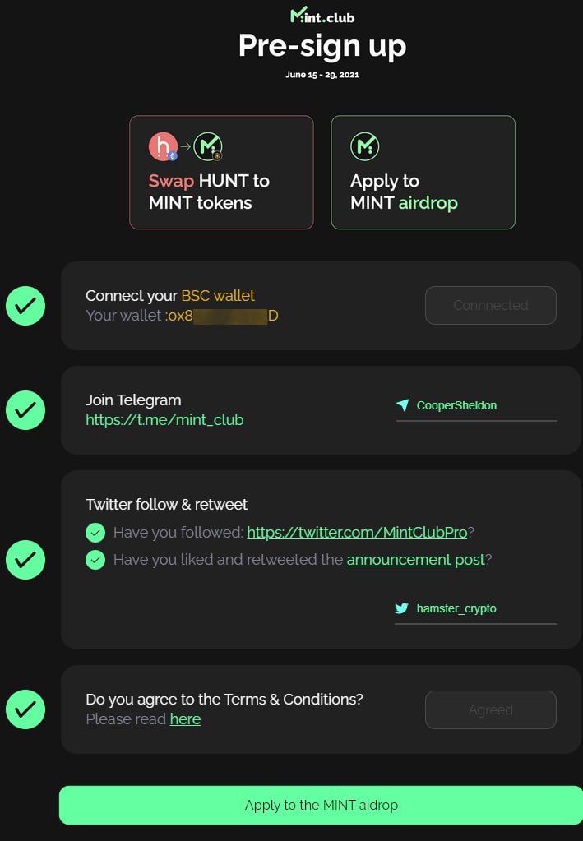
Task: Open the Terms & Conditions 'here' link
Action: pyautogui.click(x=185, y=719)
